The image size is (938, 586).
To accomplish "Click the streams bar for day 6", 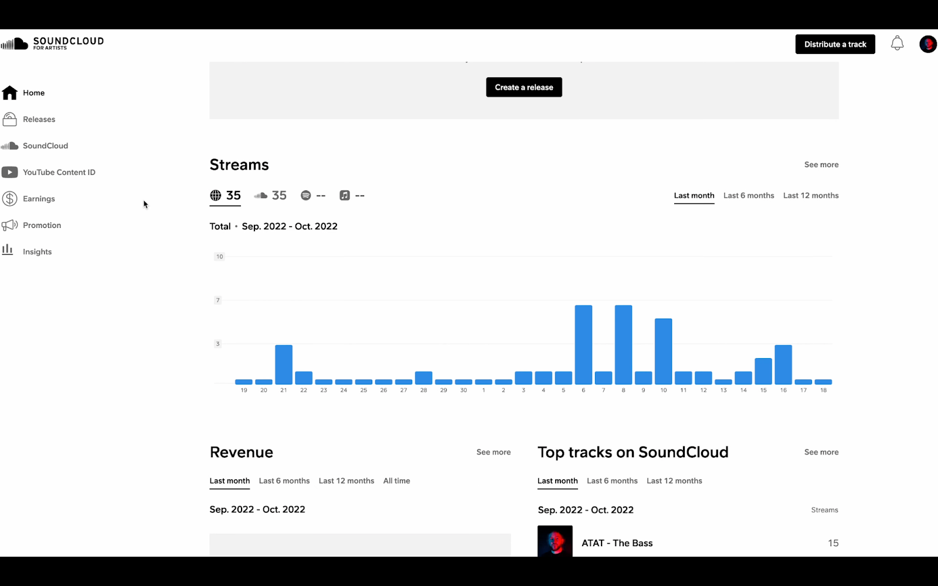I will point(583,345).
